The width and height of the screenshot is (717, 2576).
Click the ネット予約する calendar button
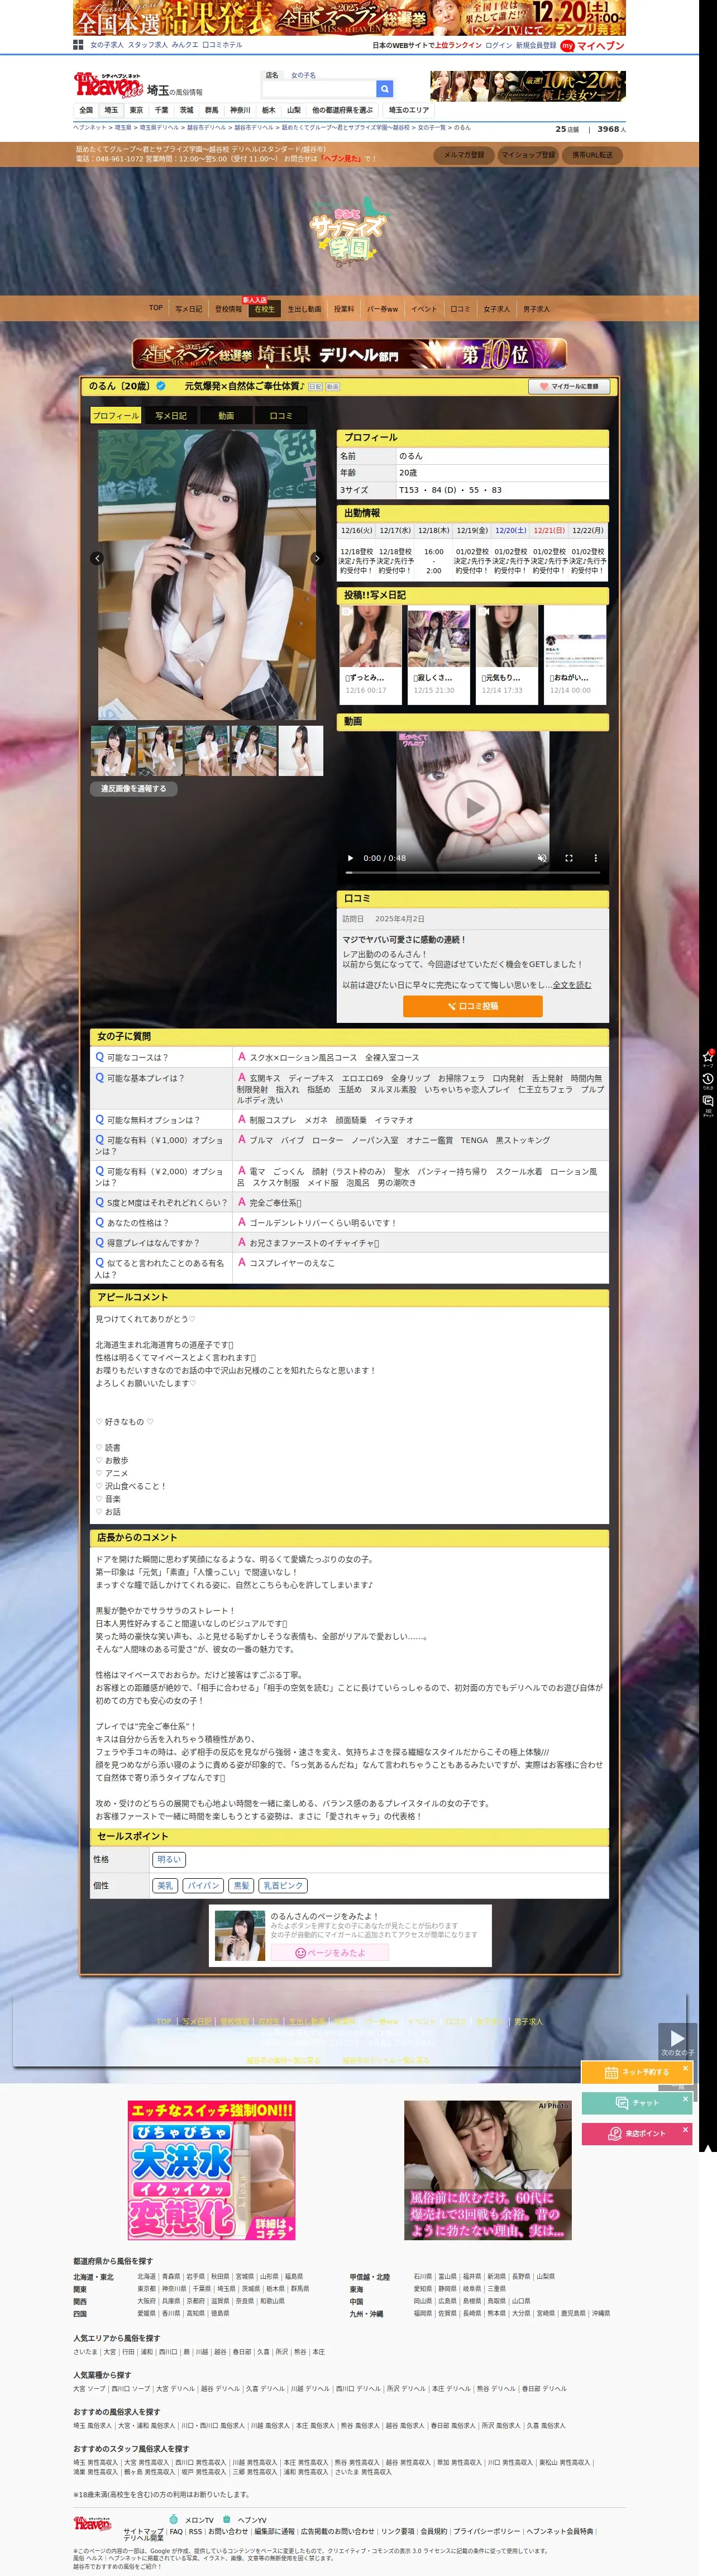(636, 2072)
